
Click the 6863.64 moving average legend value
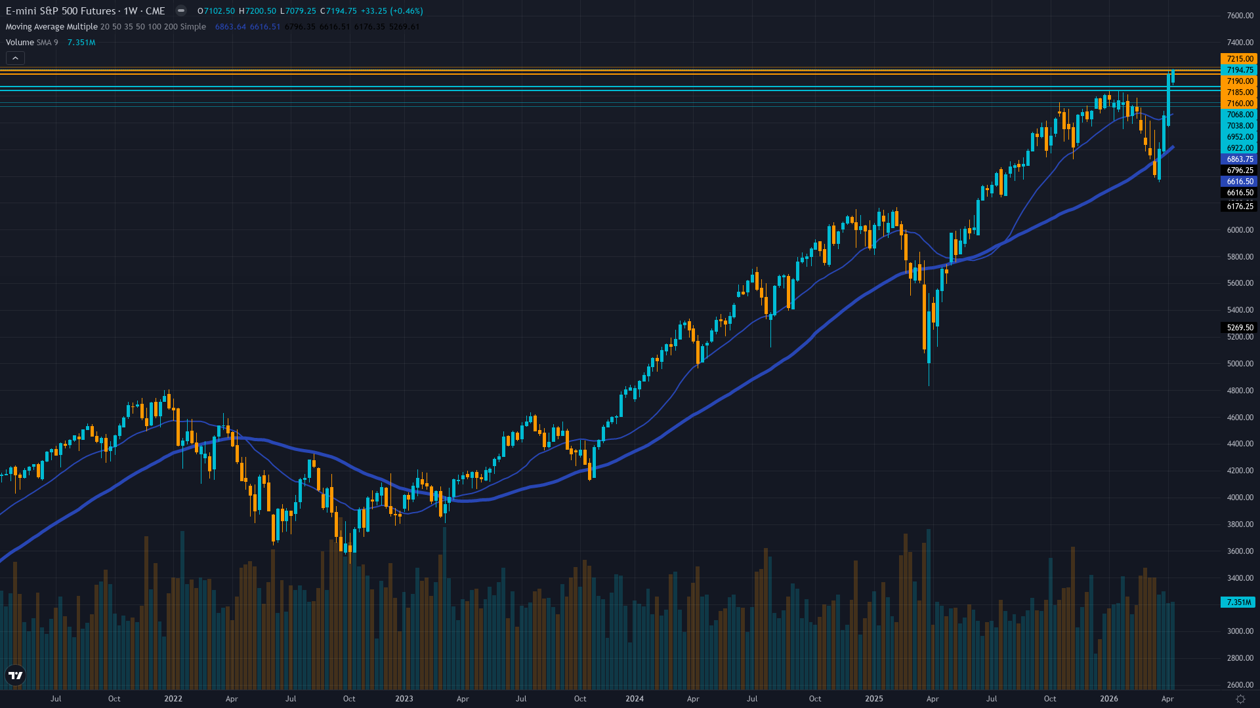pyautogui.click(x=230, y=27)
